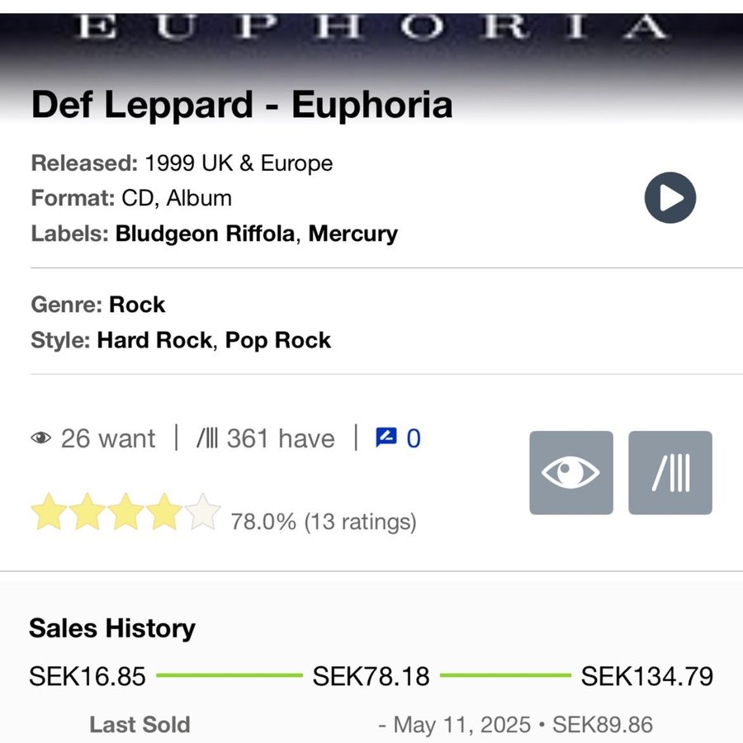Click the small eye icon beside 26 want
The image size is (743, 743).
coord(41,438)
